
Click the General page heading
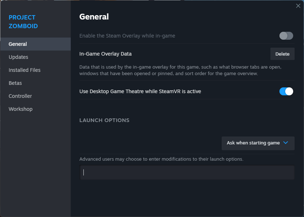point(94,17)
